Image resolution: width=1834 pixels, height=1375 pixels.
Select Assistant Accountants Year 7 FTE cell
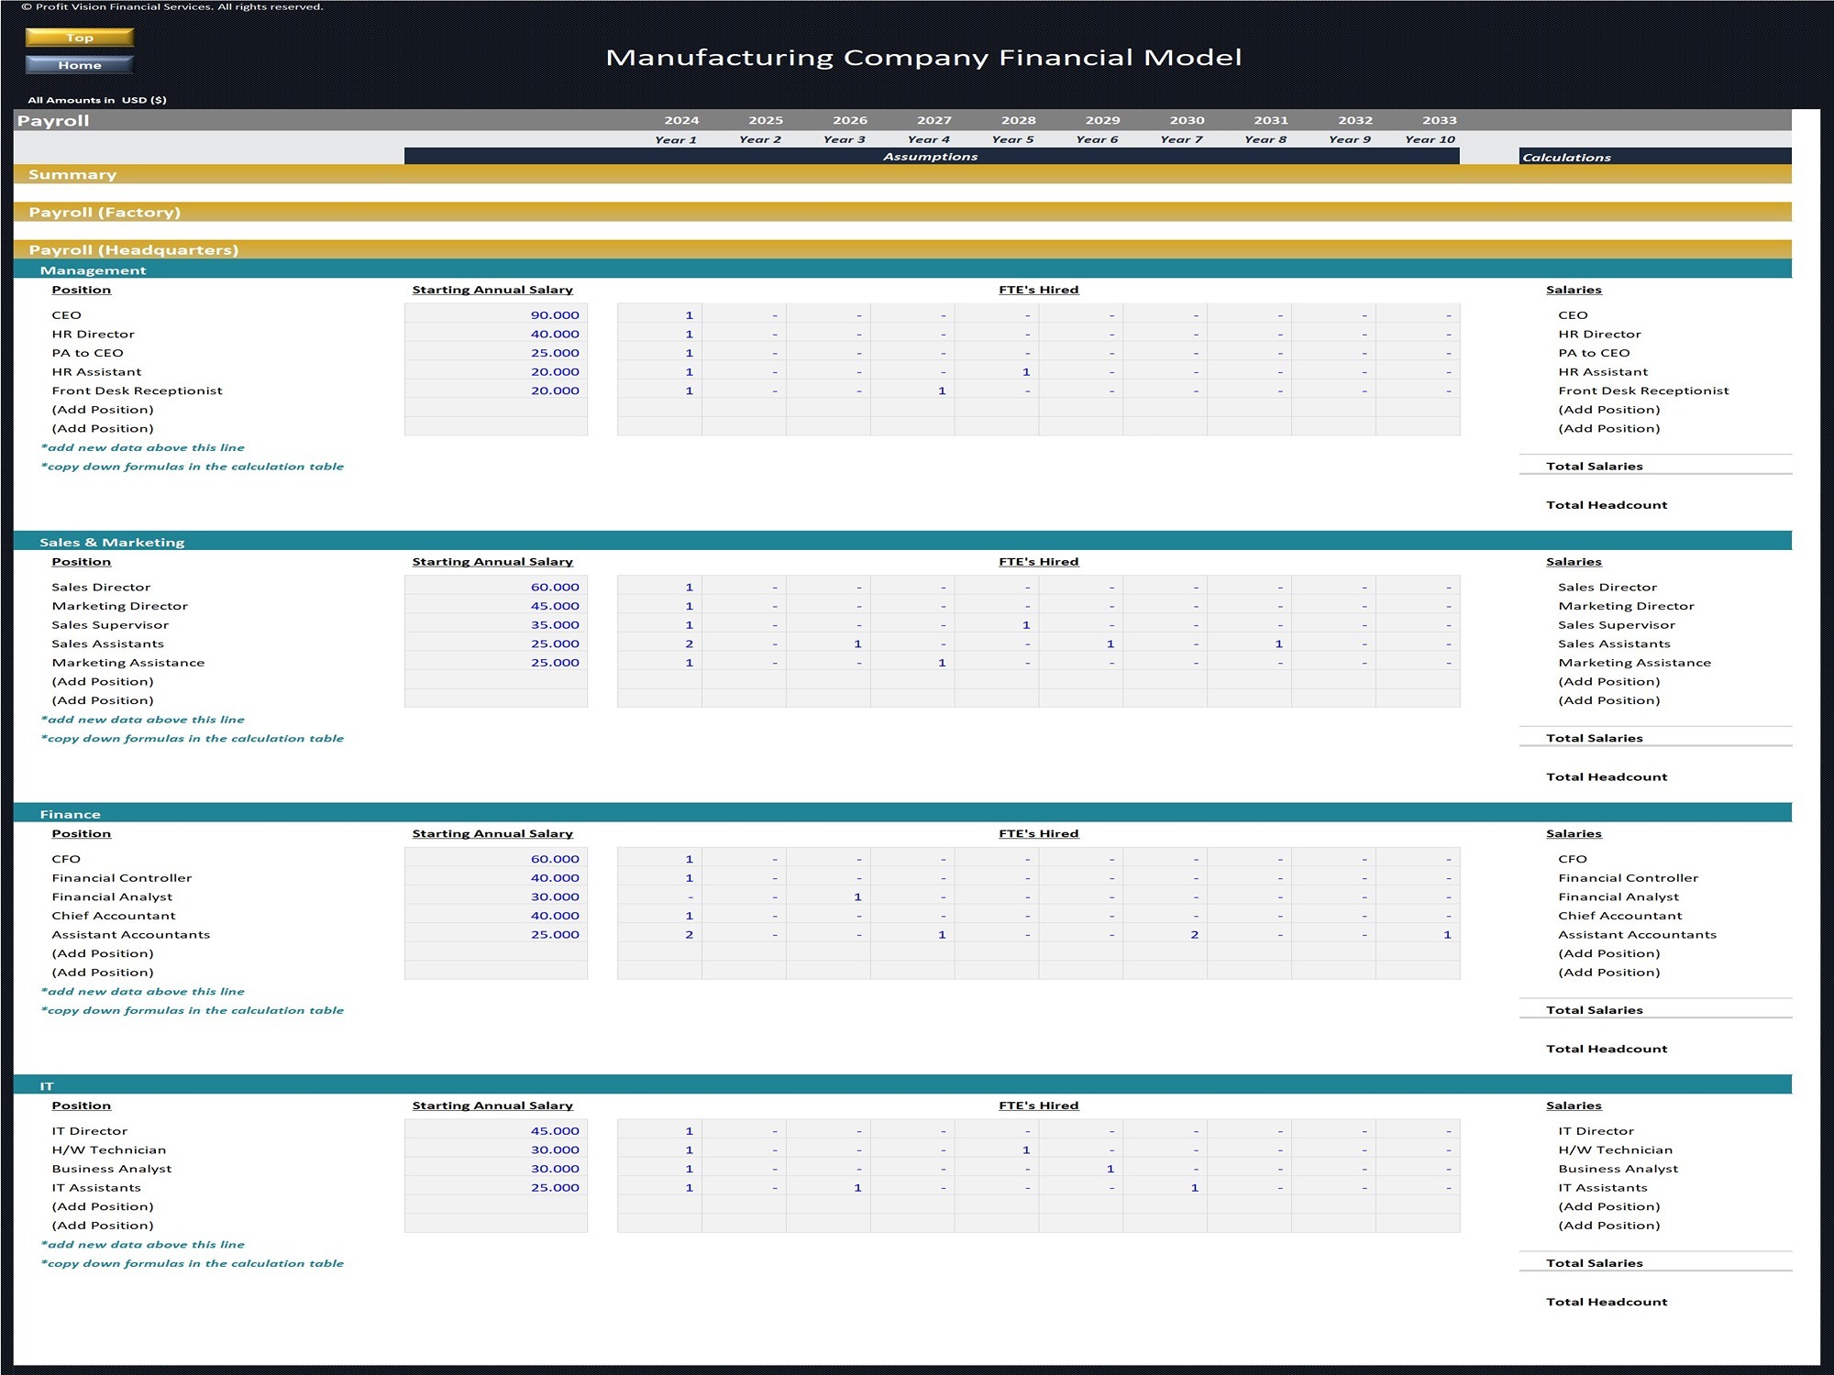pyautogui.click(x=1166, y=934)
